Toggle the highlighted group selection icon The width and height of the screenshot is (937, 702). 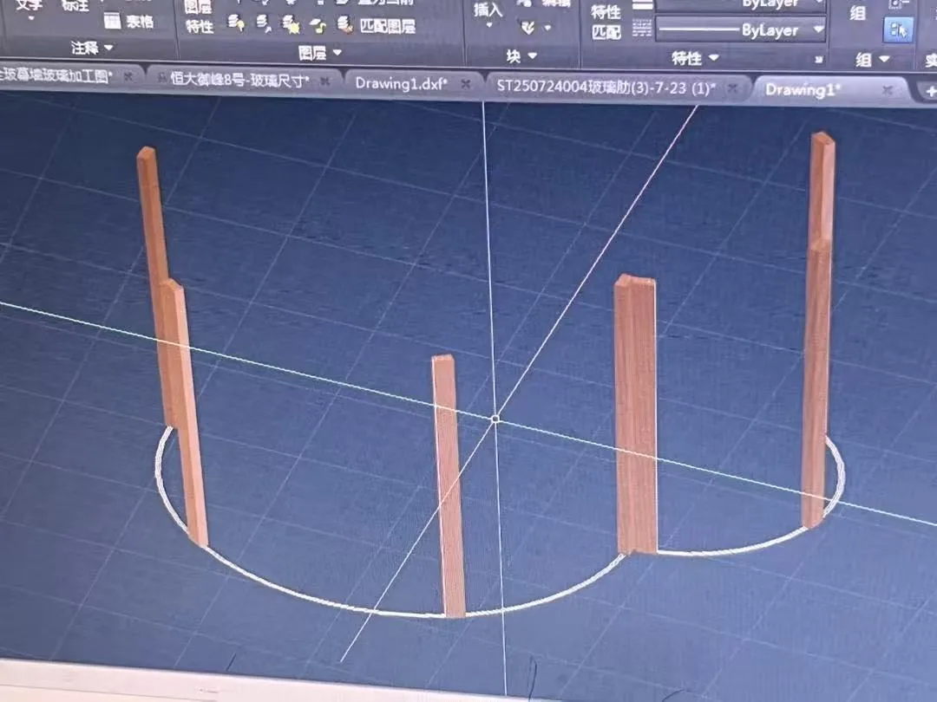click(898, 29)
